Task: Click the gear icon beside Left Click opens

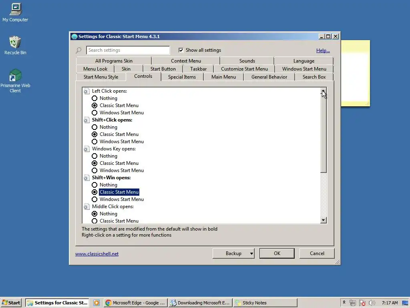Action: coord(86,91)
